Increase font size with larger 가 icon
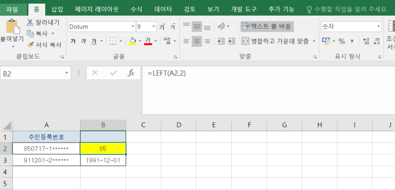395x190 pixels. (162, 27)
